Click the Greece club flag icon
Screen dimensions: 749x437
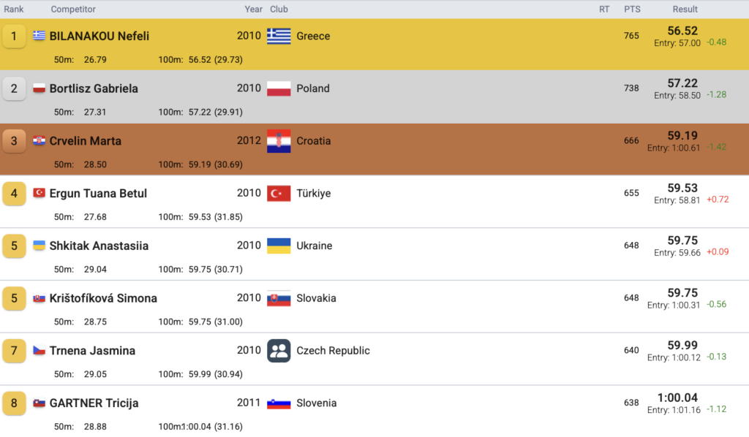click(279, 36)
